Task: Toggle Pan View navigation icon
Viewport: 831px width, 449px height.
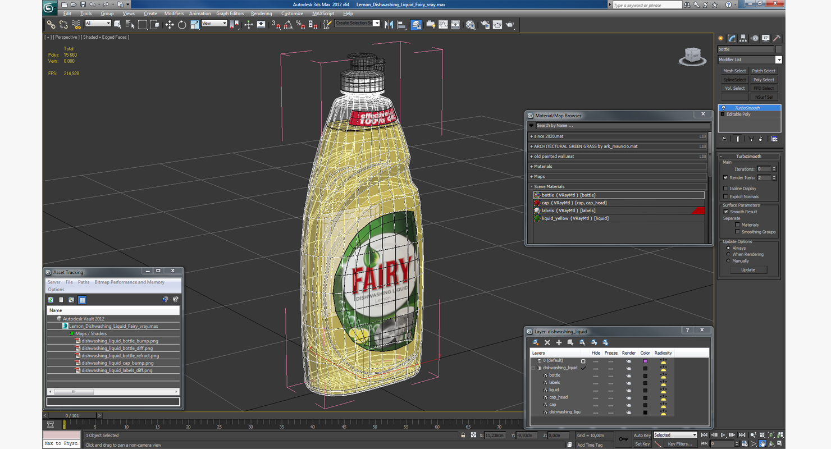Action: (762, 443)
